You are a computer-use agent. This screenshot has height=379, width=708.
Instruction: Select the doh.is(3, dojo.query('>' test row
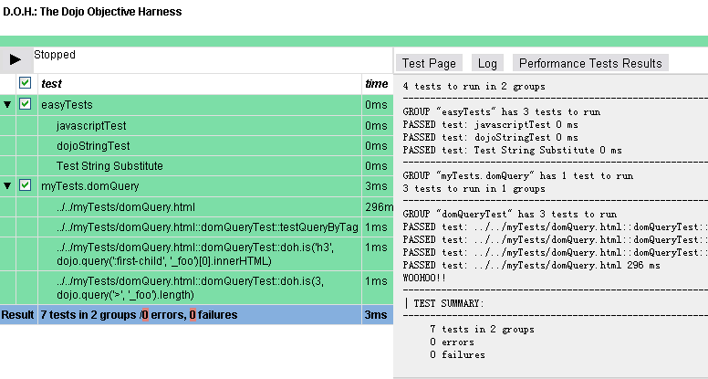(x=196, y=288)
